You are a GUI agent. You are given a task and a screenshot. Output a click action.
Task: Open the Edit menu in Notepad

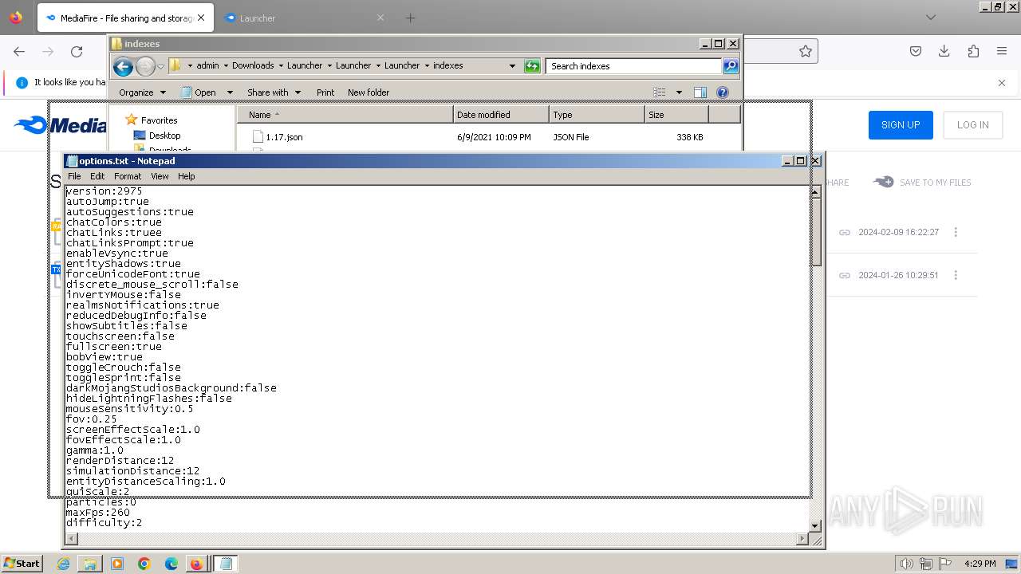tap(97, 176)
